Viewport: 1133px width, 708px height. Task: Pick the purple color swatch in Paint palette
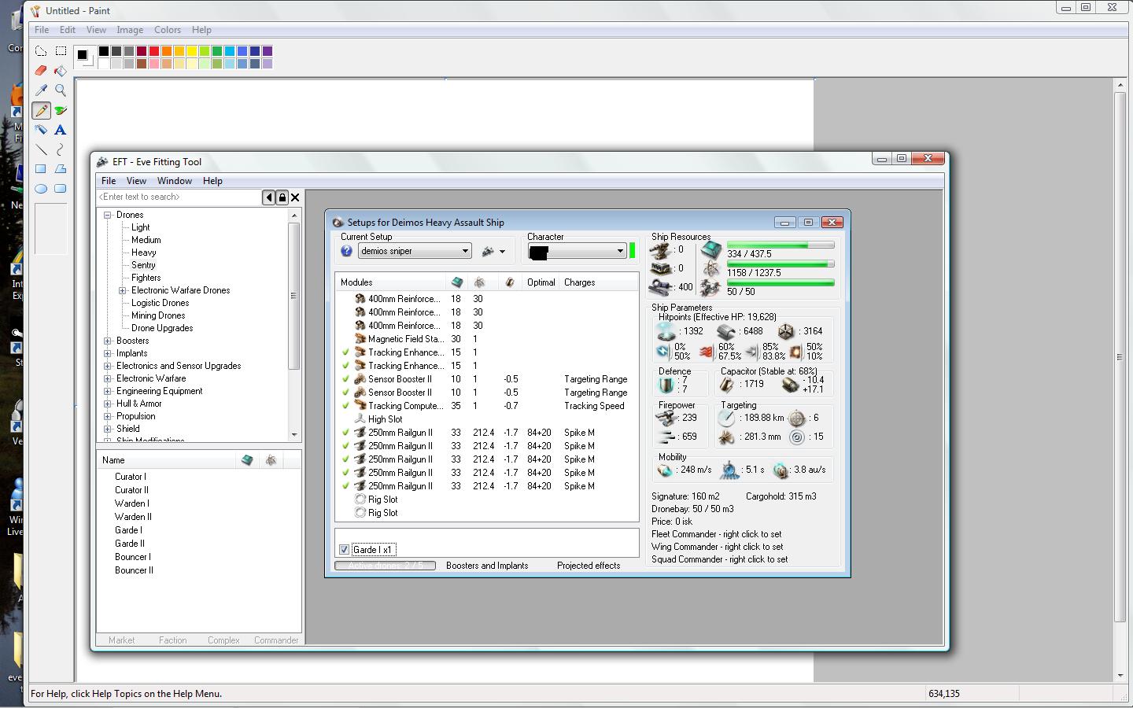click(268, 51)
